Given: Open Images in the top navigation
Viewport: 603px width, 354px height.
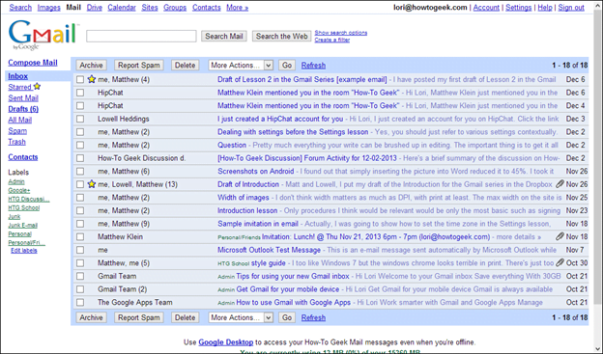Looking at the screenshot, I should pos(49,8).
